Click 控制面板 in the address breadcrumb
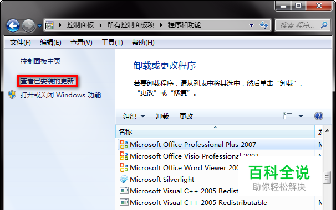 pos(80,25)
